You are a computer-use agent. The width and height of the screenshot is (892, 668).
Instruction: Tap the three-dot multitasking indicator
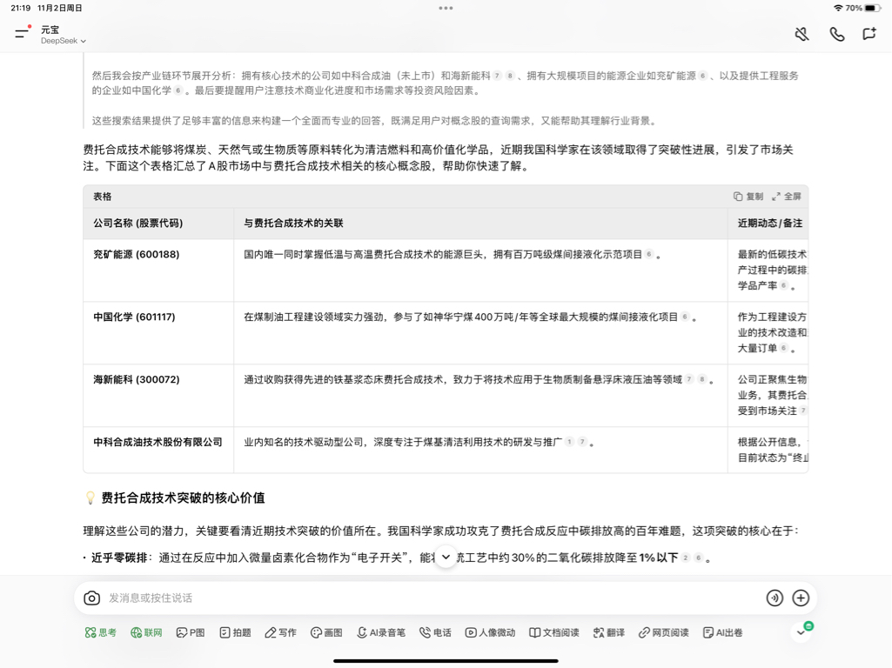(446, 8)
